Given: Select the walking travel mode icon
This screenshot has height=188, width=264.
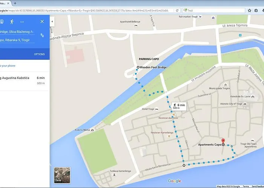Looking at the screenshot, I should point(12,21).
